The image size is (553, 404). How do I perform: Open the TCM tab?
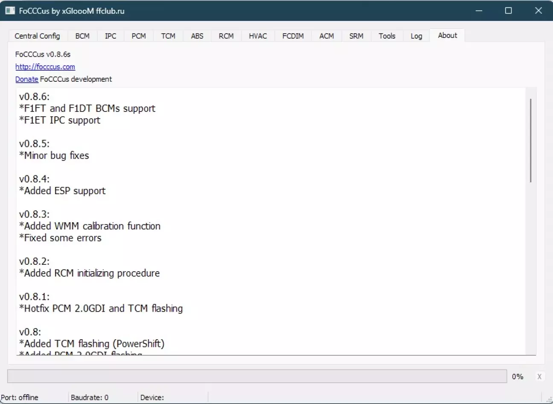click(168, 36)
